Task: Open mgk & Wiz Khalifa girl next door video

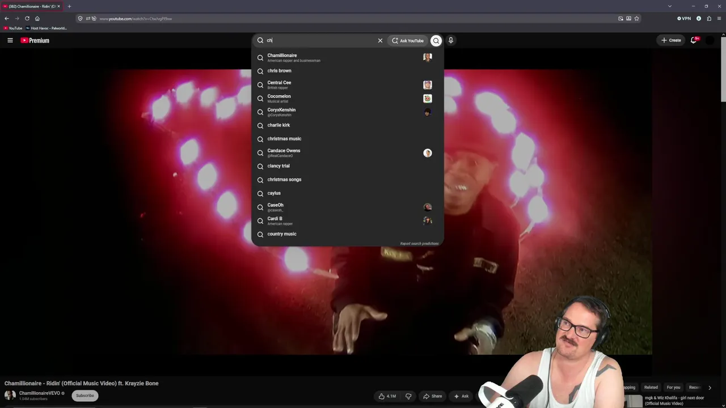Action: click(x=675, y=401)
